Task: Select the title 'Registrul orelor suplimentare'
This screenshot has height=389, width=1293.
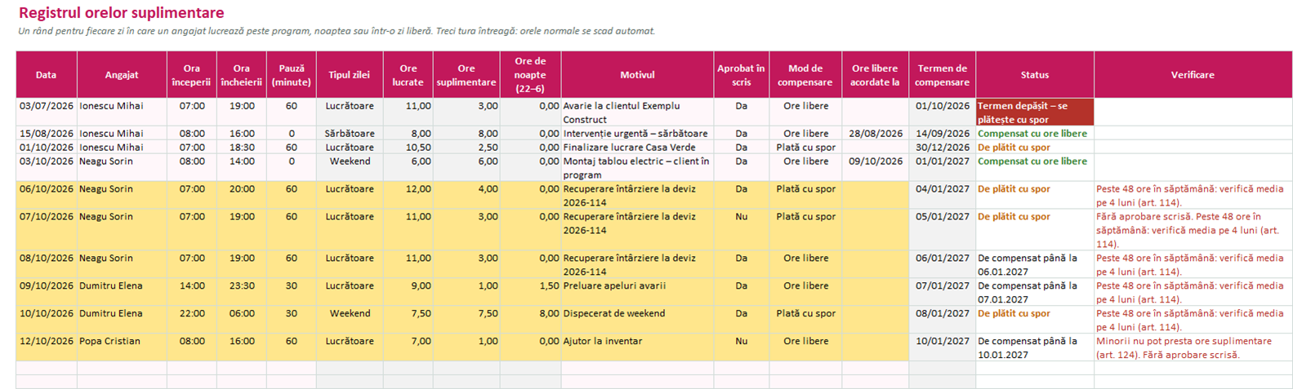Action: tap(121, 13)
